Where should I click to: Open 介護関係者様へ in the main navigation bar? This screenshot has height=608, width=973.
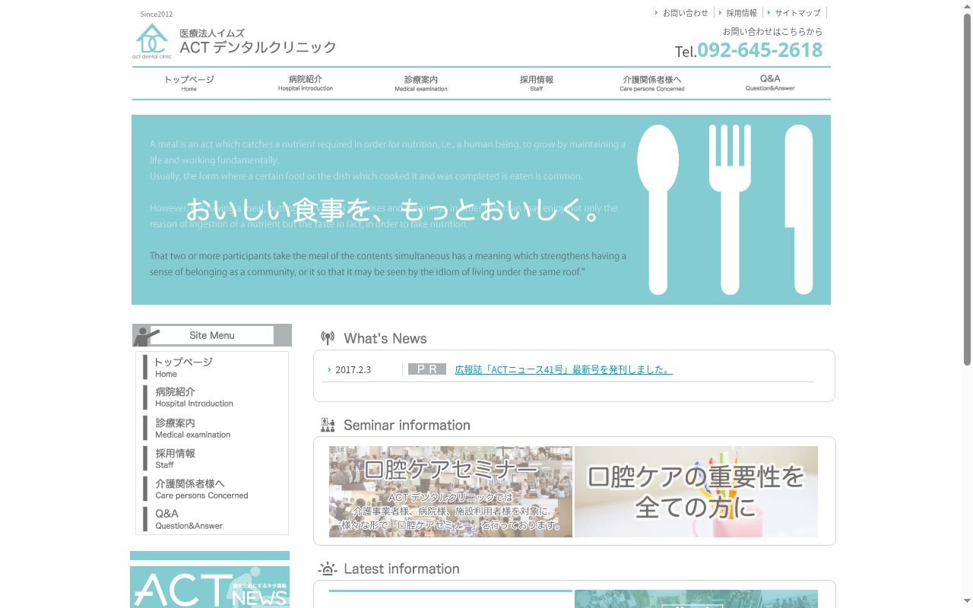coord(652,83)
